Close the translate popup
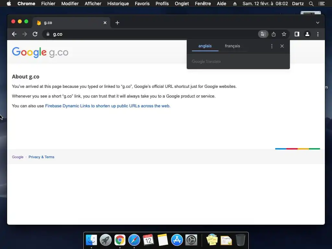This screenshot has height=249, width=332. pyautogui.click(x=282, y=46)
